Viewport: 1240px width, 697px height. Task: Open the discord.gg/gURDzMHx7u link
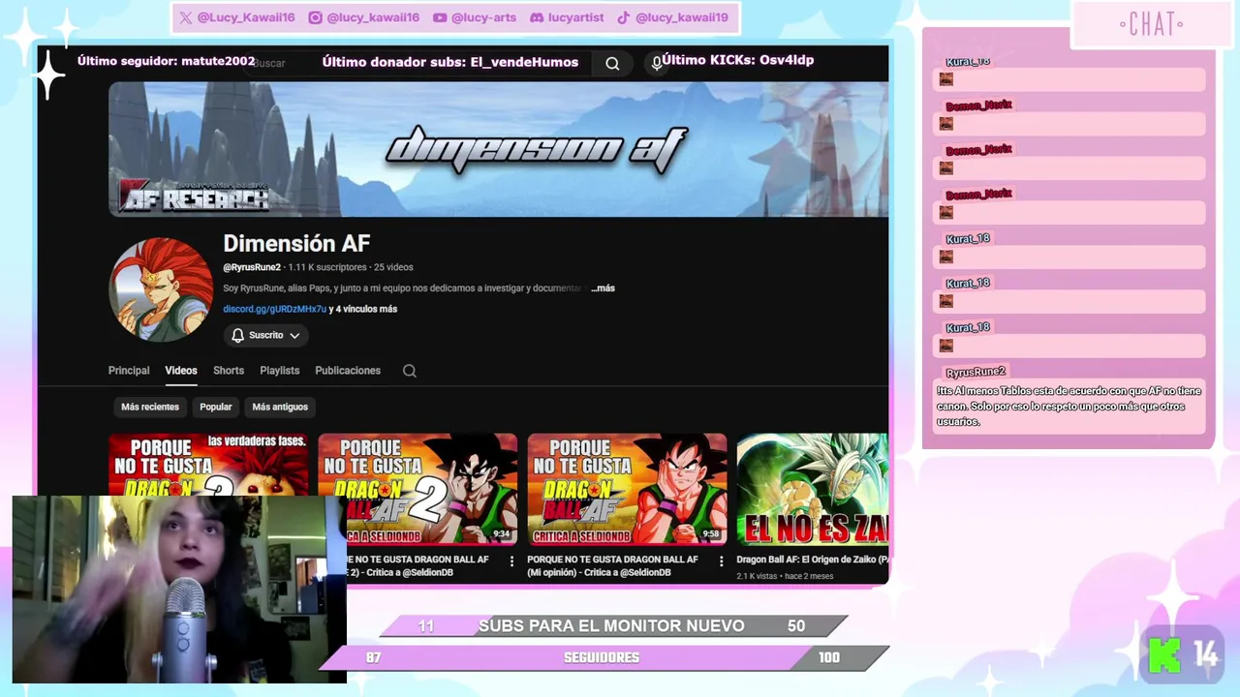[x=274, y=309]
